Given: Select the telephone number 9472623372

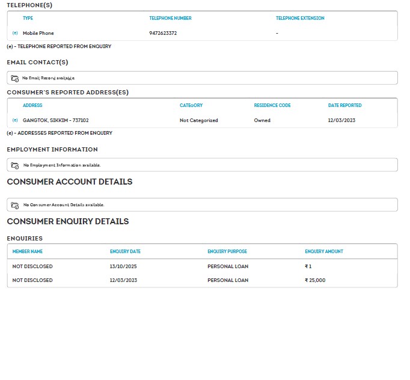Looking at the screenshot, I should pos(163,33).
